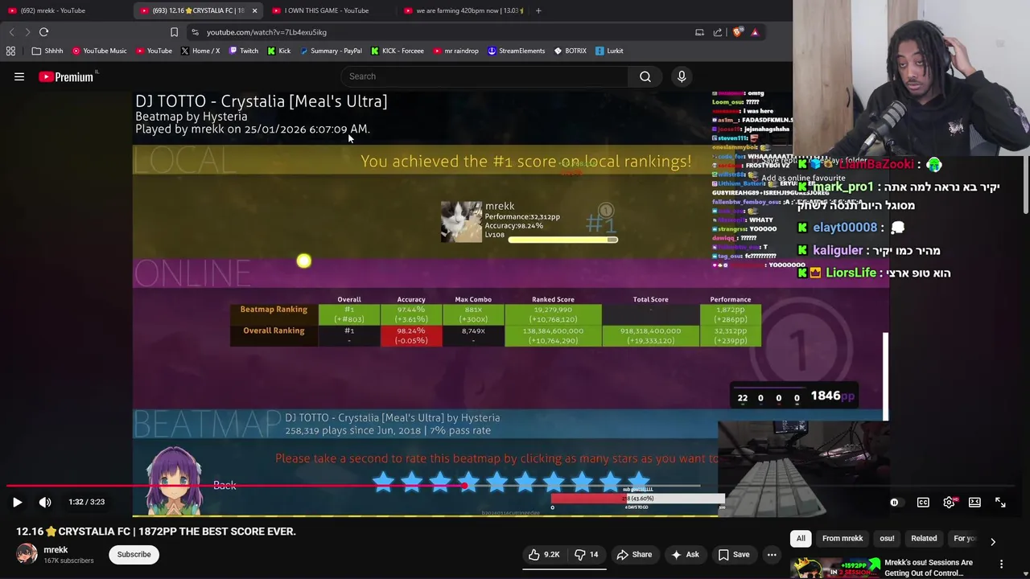Mute the video volume

pyautogui.click(x=45, y=502)
